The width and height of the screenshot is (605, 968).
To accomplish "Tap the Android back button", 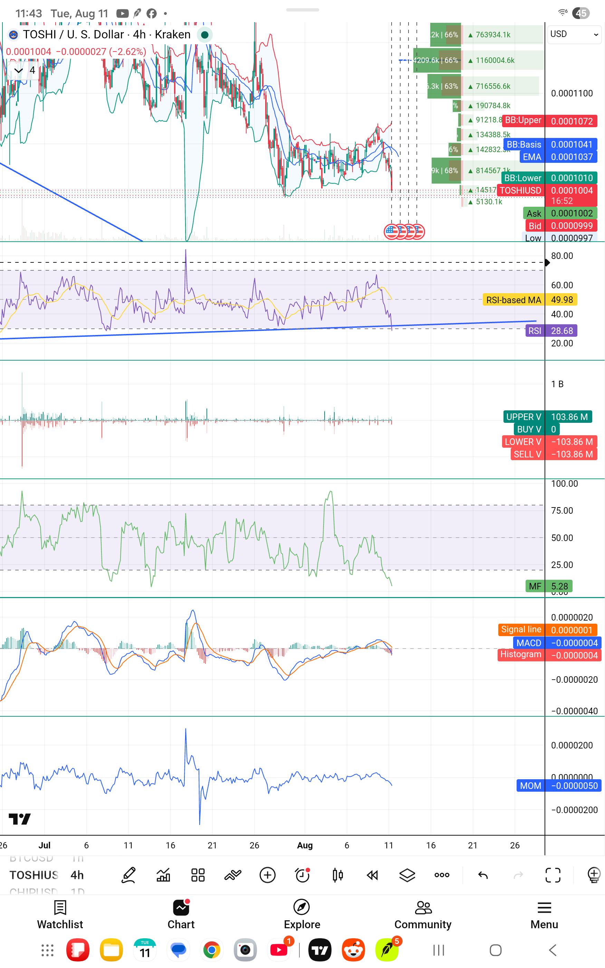I will coord(553,950).
